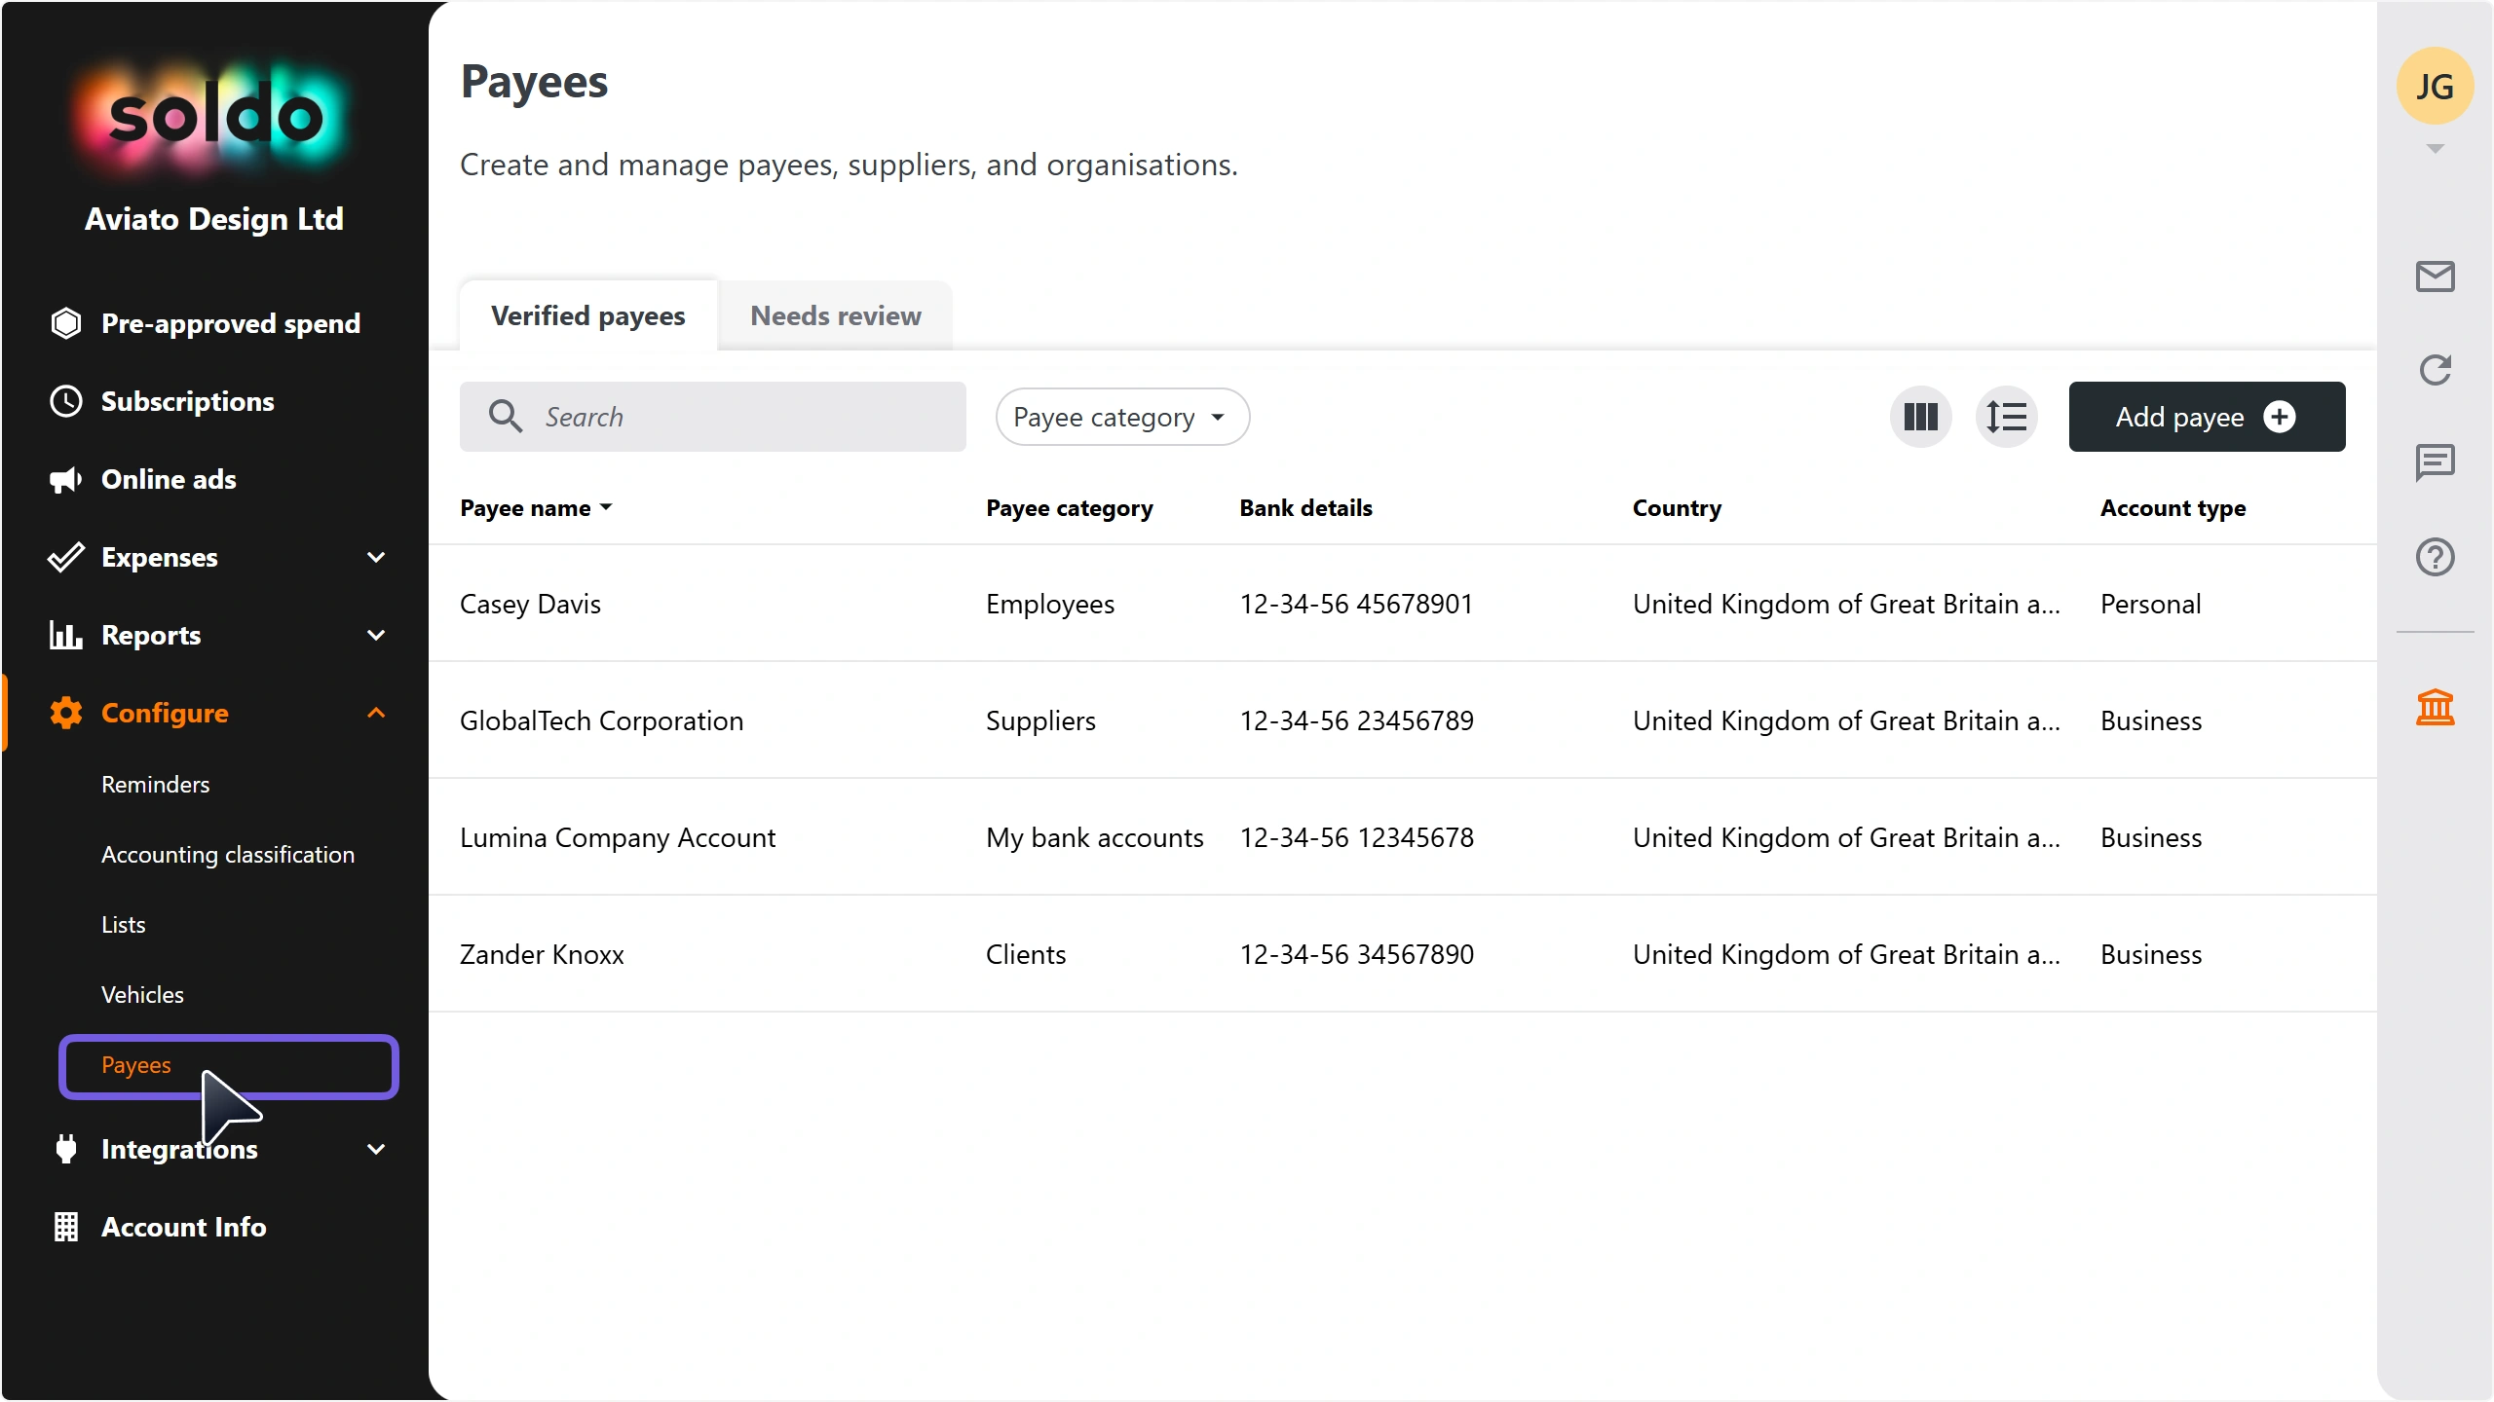Click into the payee Search field
This screenshot has width=2494, height=1402.
[713, 417]
